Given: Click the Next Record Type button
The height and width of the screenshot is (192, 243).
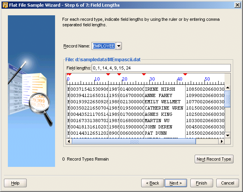Looking at the screenshot, I should pos(214,159).
